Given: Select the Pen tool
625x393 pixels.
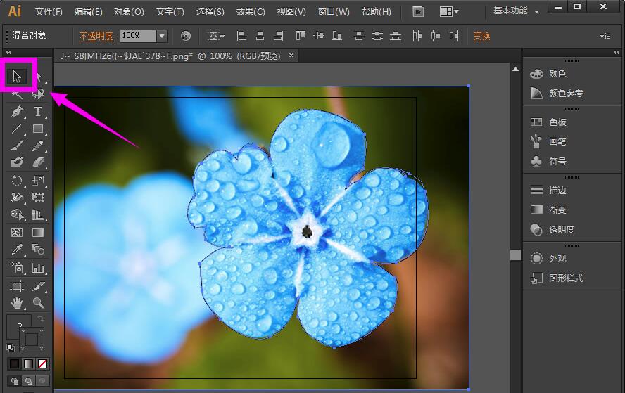Looking at the screenshot, I should pos(18,112).
